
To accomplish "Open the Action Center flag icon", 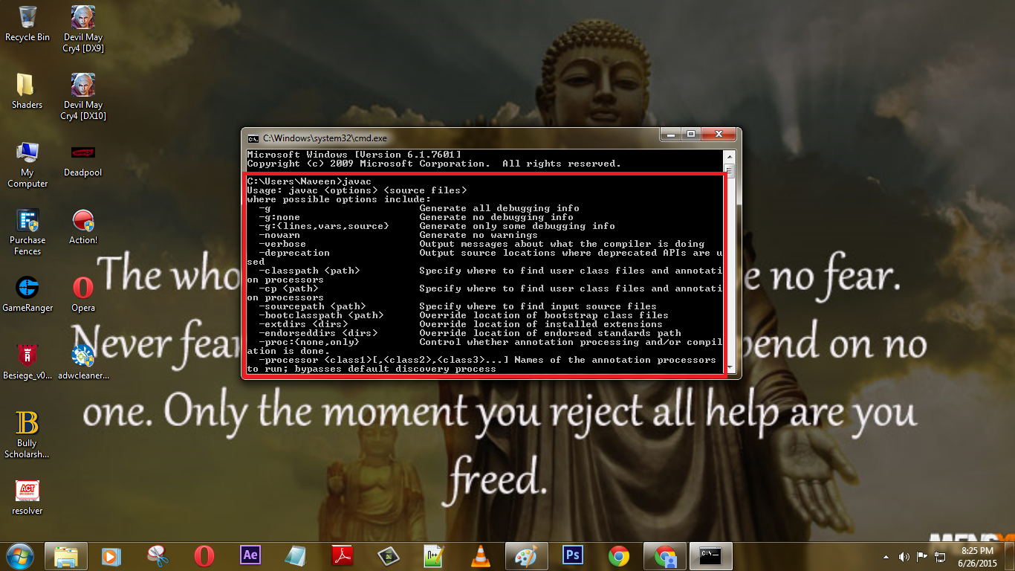I will [922, 556].
